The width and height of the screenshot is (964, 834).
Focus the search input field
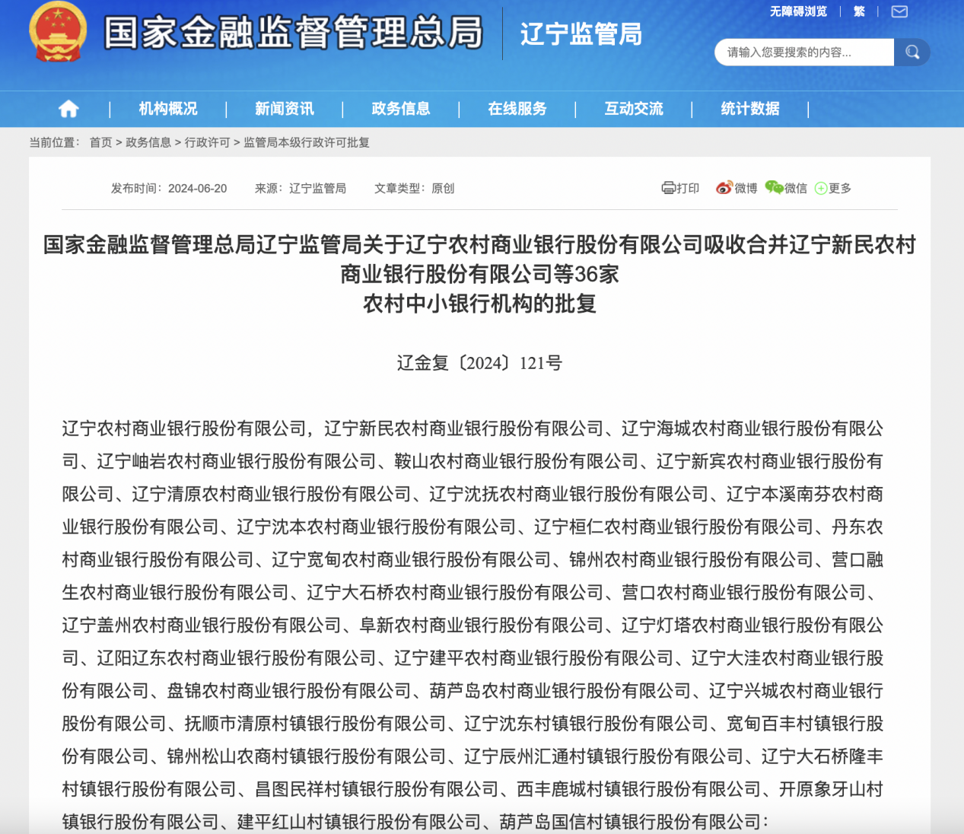tap(804, 52)
